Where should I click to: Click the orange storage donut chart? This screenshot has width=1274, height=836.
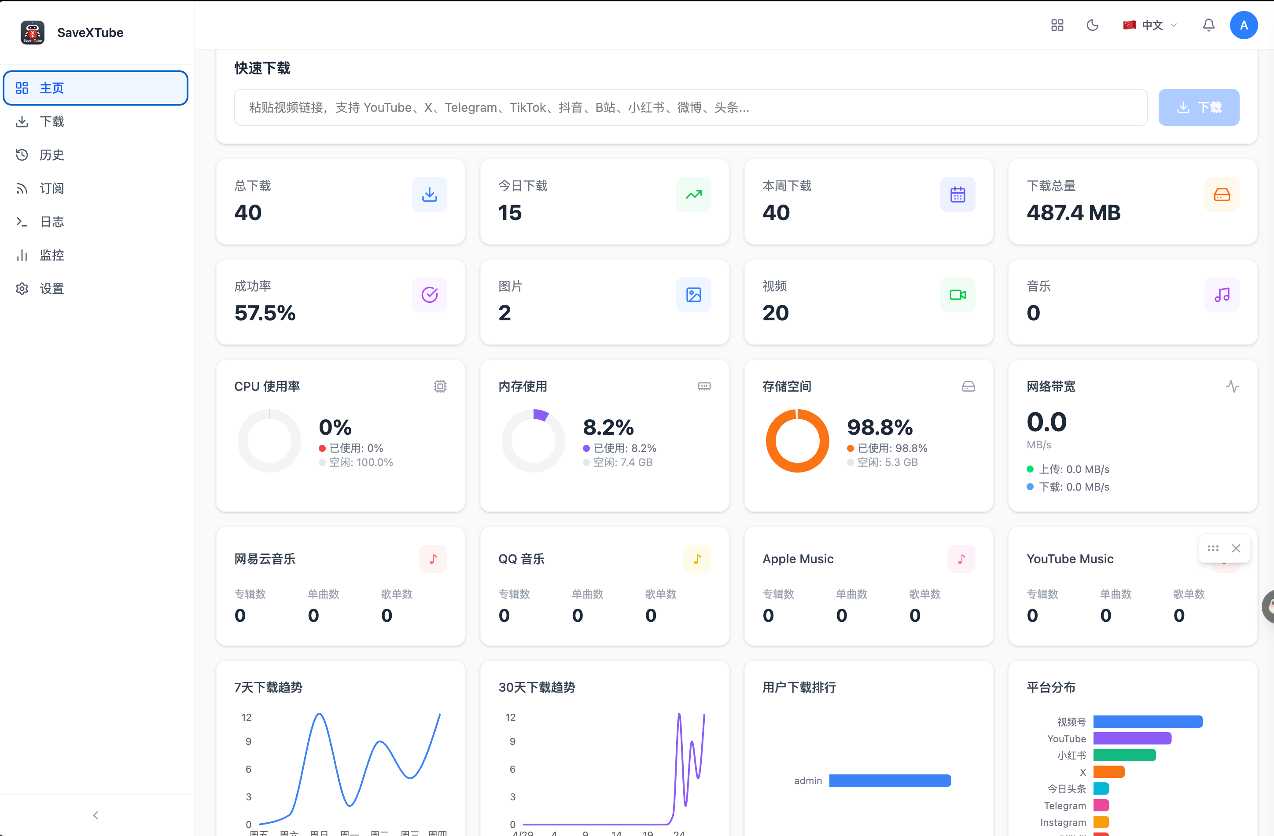pos(798,441)
